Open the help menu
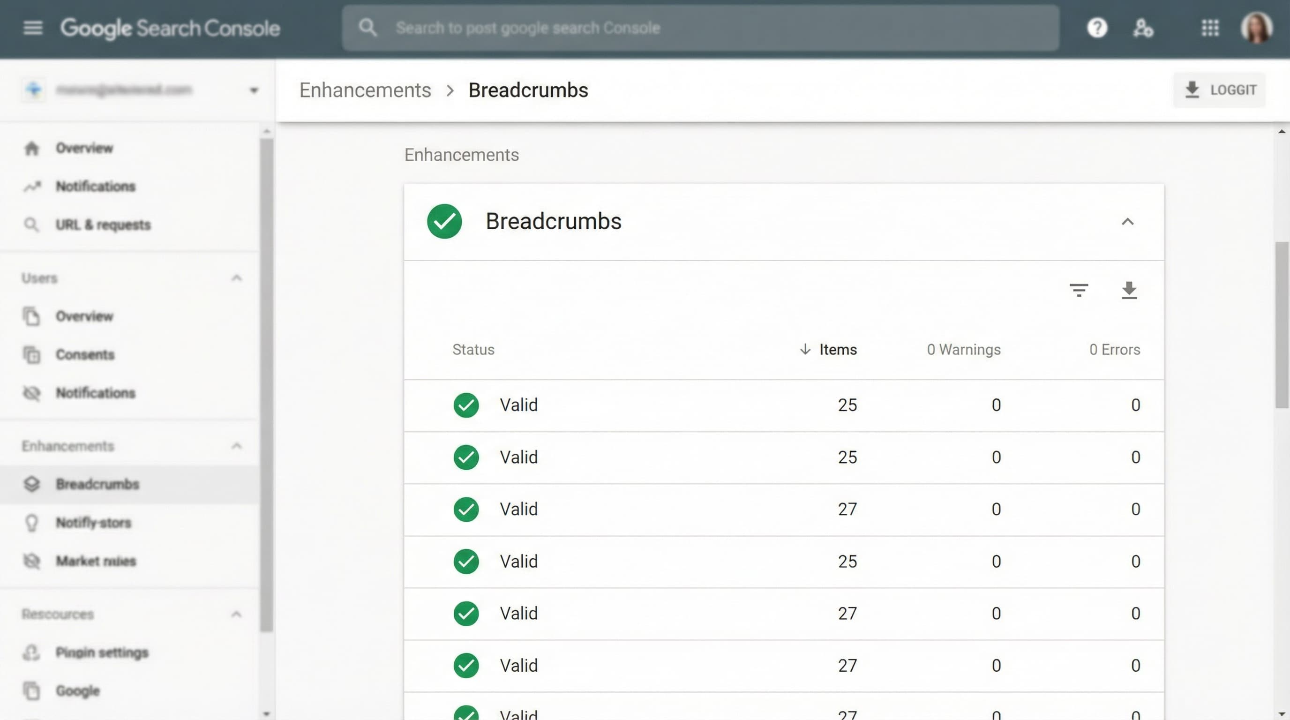Viewport: 1290px width, 720px height. (1096, 28)
